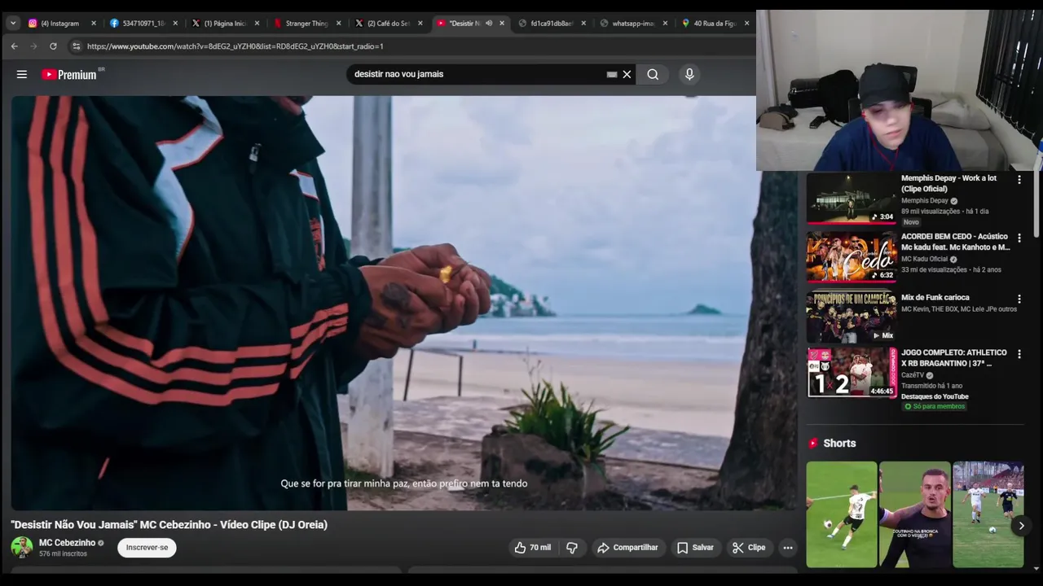The image size is (1043, 586).
Task: Select the YouTube URL in the address bar
Action: pos(235,46)
